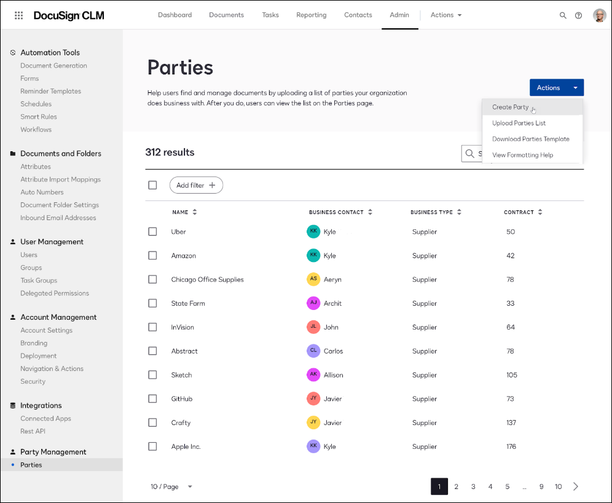
Task: Click the Integrations database icon
Action: click(x=13, y=405)
